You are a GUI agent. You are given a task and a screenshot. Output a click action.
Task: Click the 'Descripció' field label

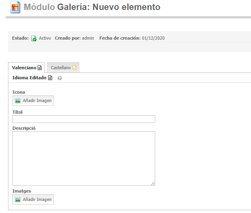coord(24,128)
